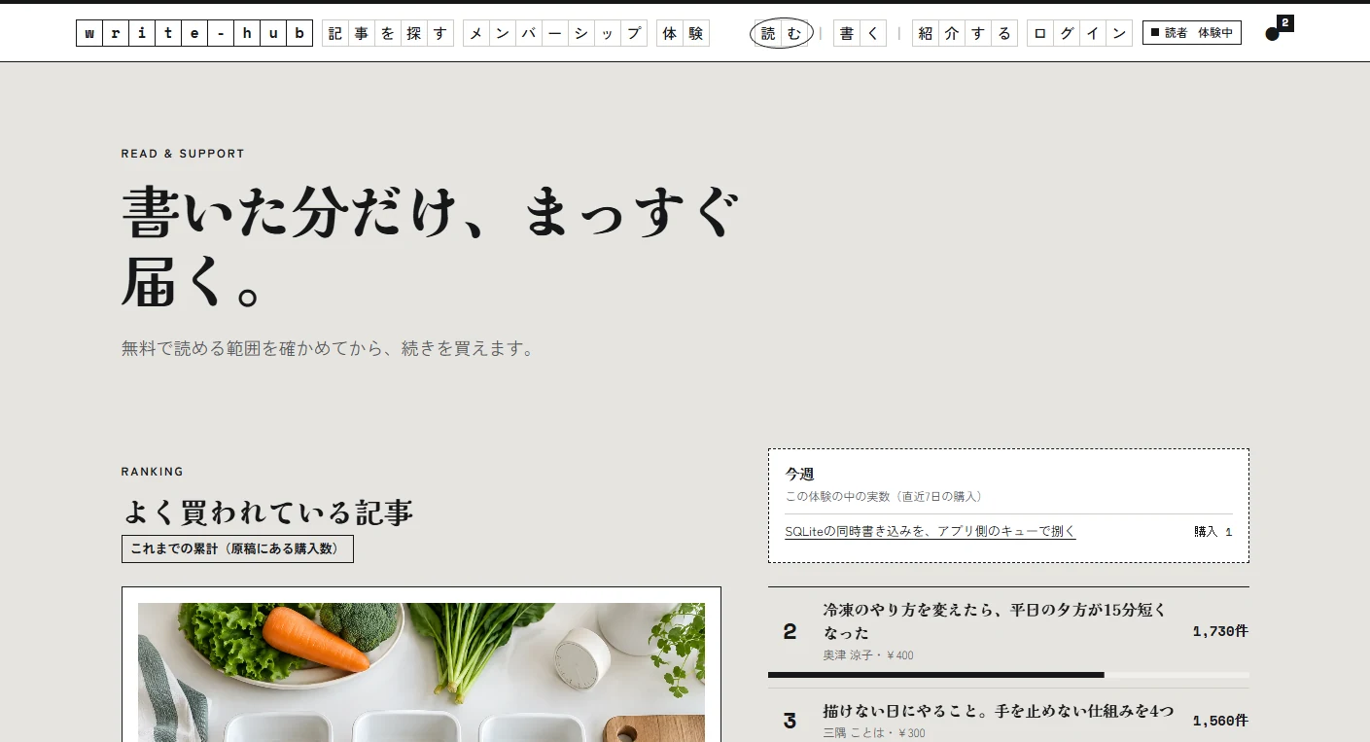This screenshot has width=1370, height=742.
Task: Switch to the 読む mode
Action: pyautogui.click(x=782, y=33)
